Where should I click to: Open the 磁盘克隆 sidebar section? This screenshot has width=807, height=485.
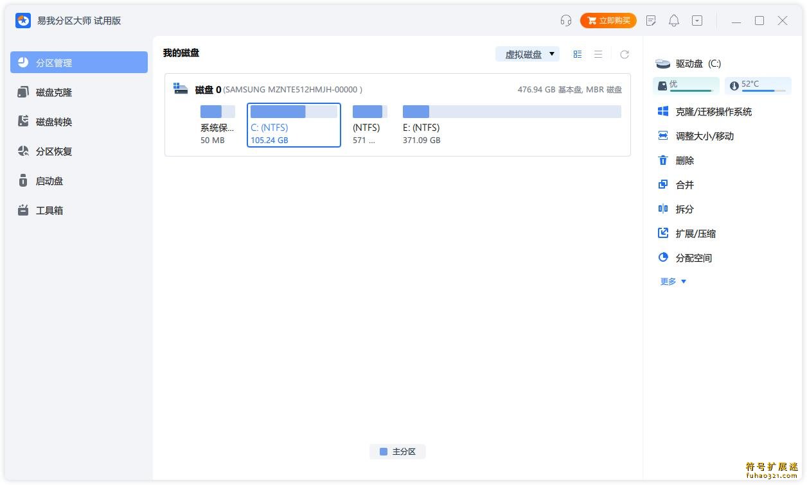(x=79, y=92)
